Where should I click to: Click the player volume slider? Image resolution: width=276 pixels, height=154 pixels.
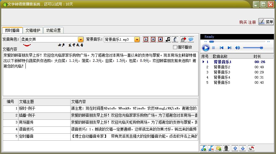[x=253, y=48]
